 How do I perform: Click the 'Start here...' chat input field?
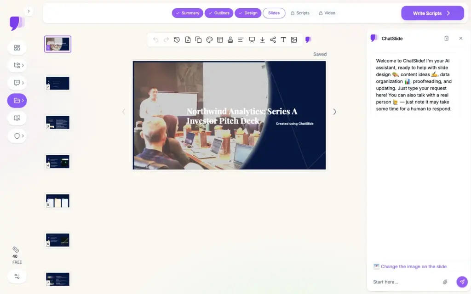point(406,282)
